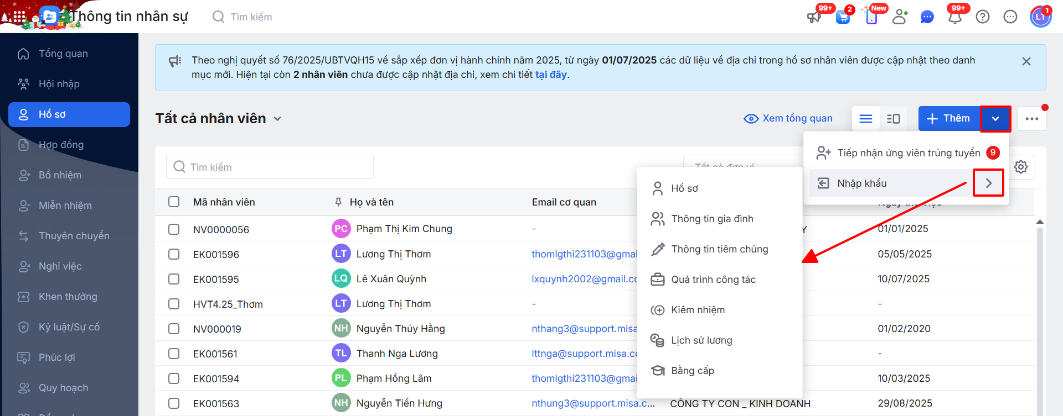Go to Tổng quan in sidebar
The image size is (1063, 416).
click(69, 54)
